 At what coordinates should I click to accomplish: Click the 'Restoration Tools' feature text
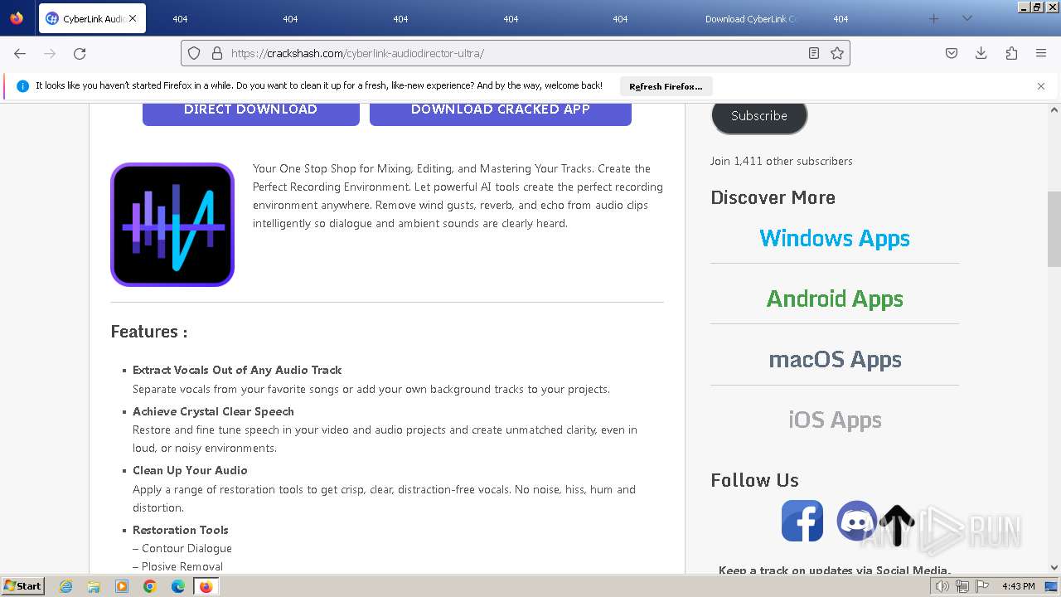(180, 530)
